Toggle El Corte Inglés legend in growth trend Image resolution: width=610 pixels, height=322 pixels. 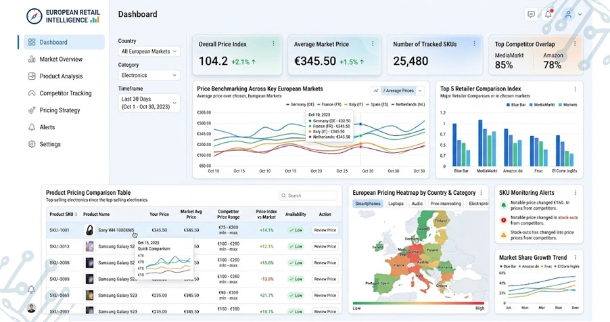coord(567,267)
